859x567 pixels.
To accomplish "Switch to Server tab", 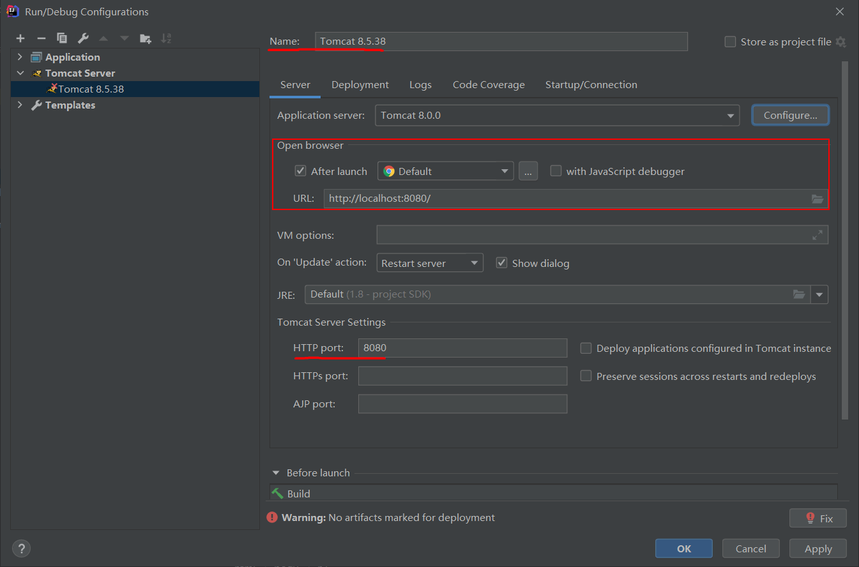I will 295,85.
